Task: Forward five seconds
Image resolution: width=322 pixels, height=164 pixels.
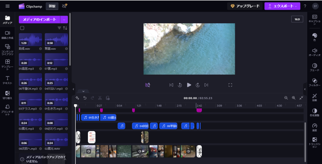Action: click(x=197, y=85)
